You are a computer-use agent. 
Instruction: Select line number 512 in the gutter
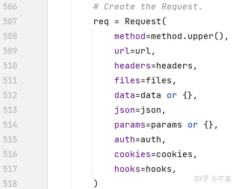(10, 95)
